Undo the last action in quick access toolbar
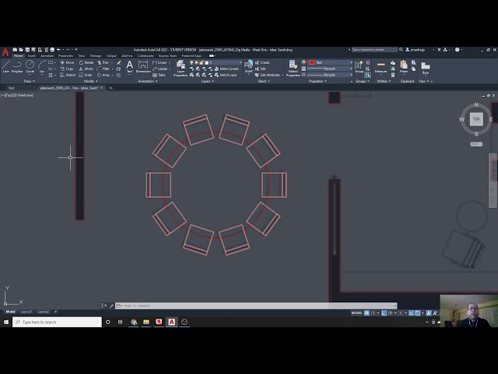Screen dimensions: 498x374 [x=58, y=50]
